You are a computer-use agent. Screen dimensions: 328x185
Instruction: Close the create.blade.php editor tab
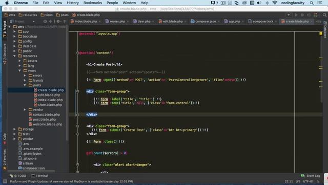pos(312,22)
